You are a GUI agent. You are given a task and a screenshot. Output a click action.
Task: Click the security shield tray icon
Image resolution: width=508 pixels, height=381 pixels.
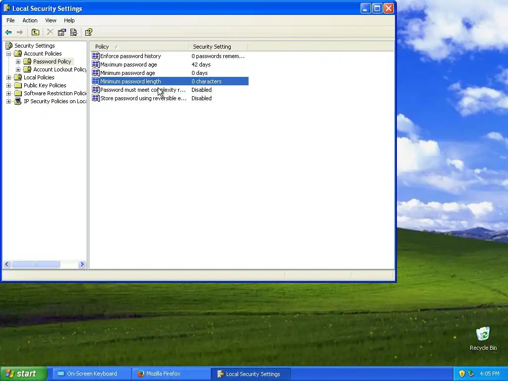point(462,374)
